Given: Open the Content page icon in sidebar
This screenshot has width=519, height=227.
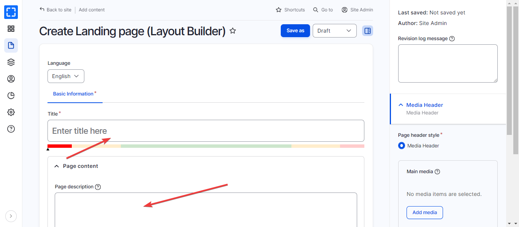Looking at the screenshot, I should [x=11, y=45].
